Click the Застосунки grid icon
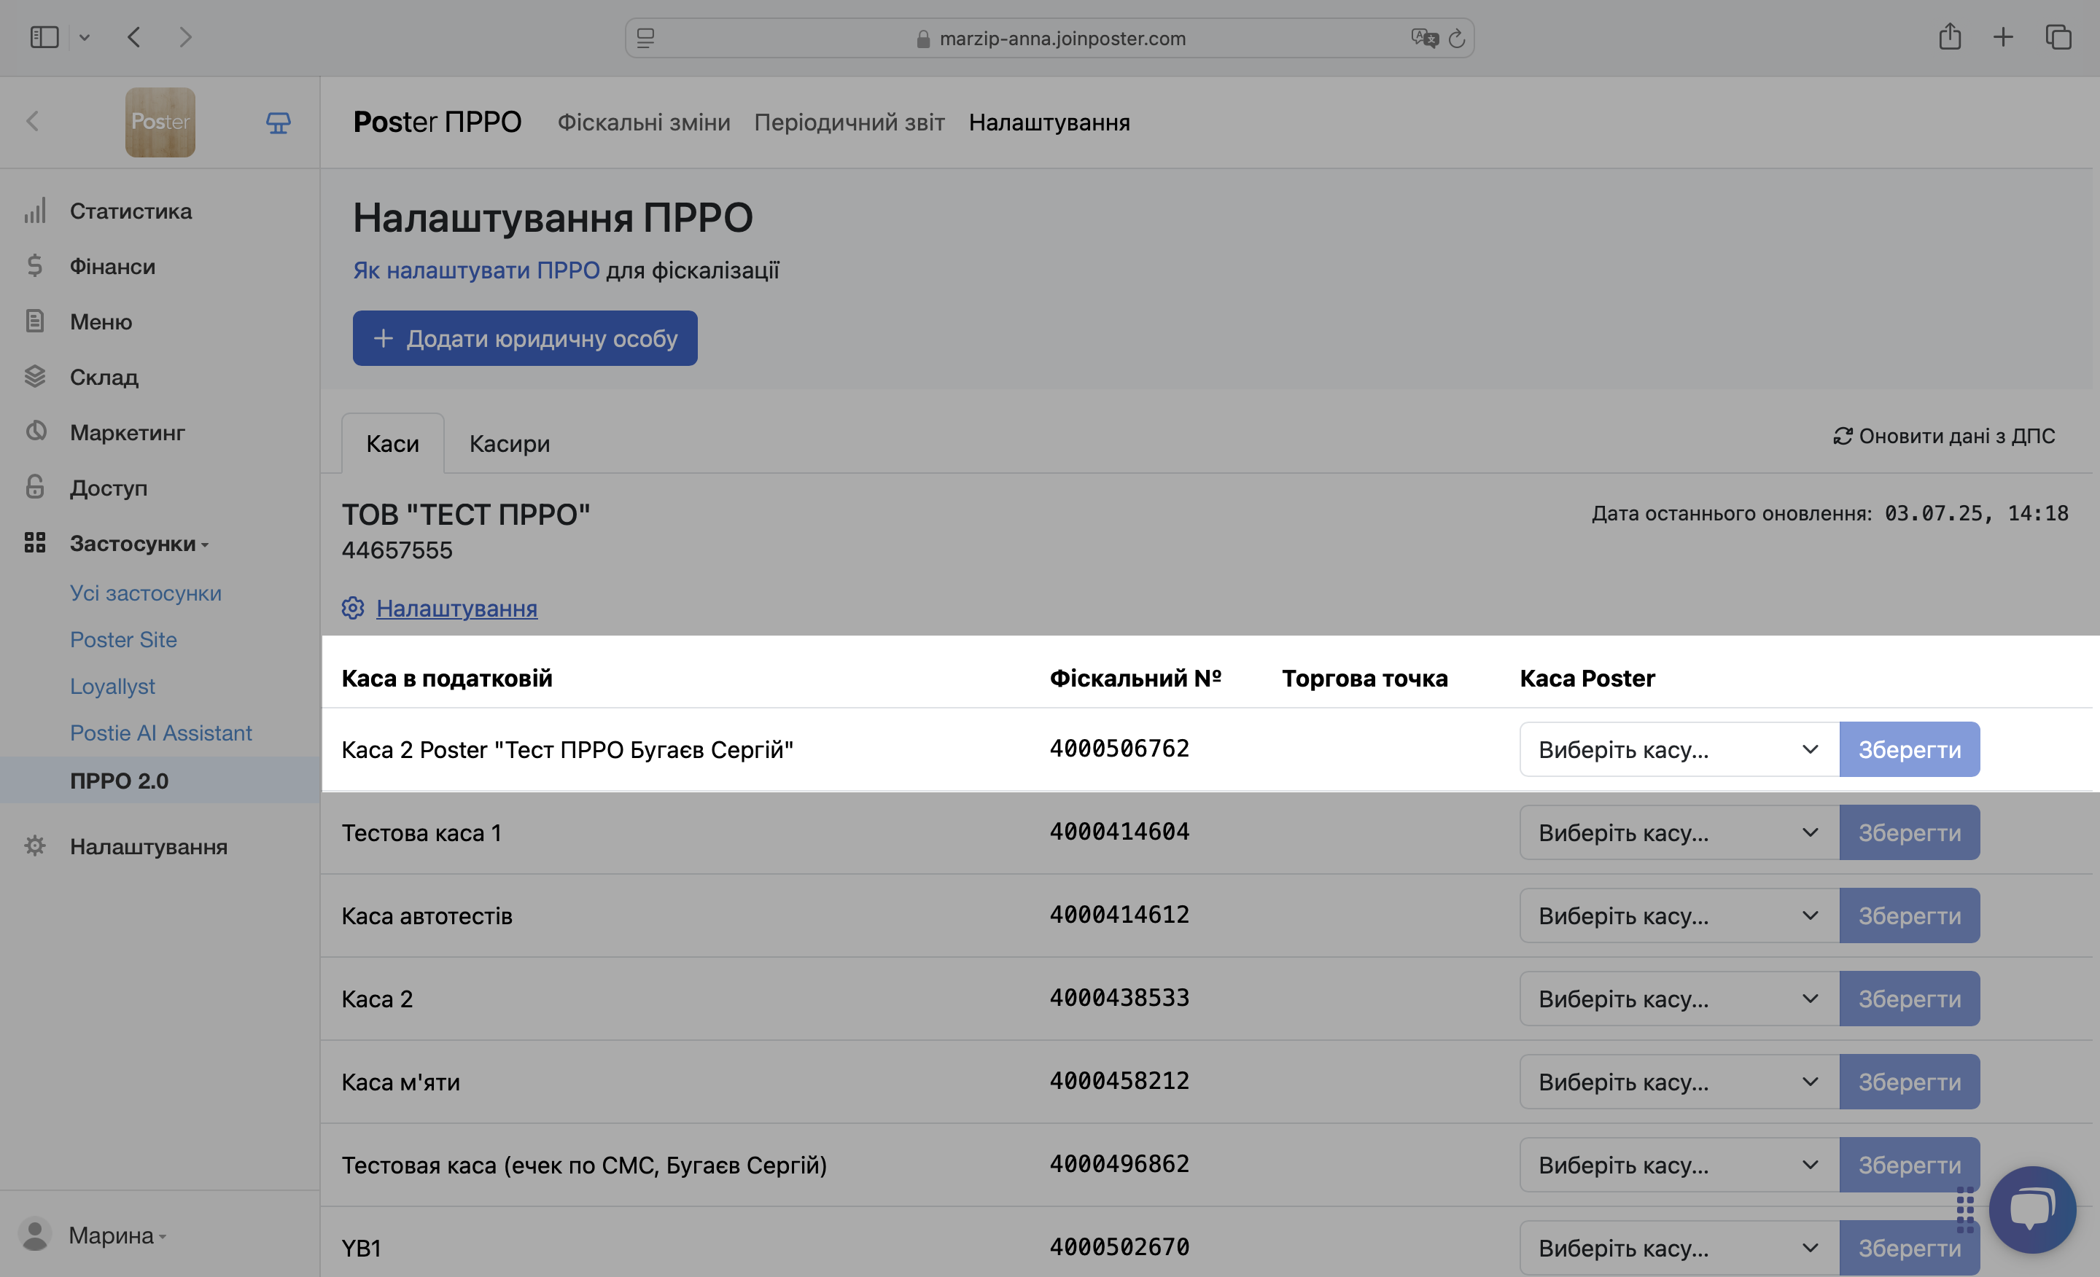Viewport: 2100px width, 1277px height. (35, 543)
